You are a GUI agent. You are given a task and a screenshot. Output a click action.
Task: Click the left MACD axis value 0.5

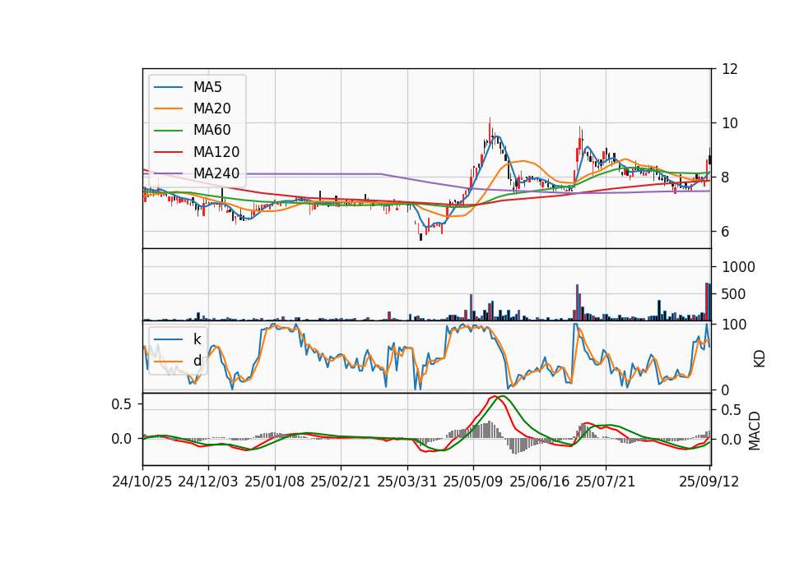[122, 404]
